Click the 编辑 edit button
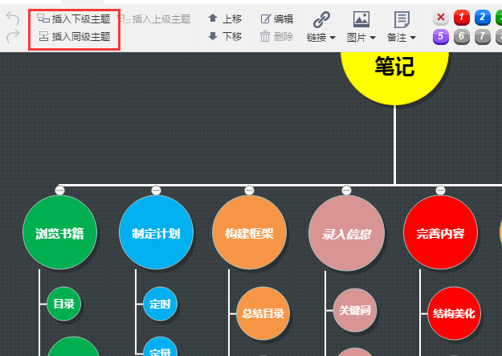Viewport: 502px width, 356px height. [x=277, y=19]
